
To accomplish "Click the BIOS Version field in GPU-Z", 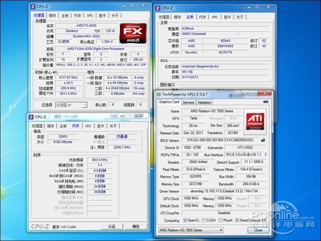I will 220,140.
